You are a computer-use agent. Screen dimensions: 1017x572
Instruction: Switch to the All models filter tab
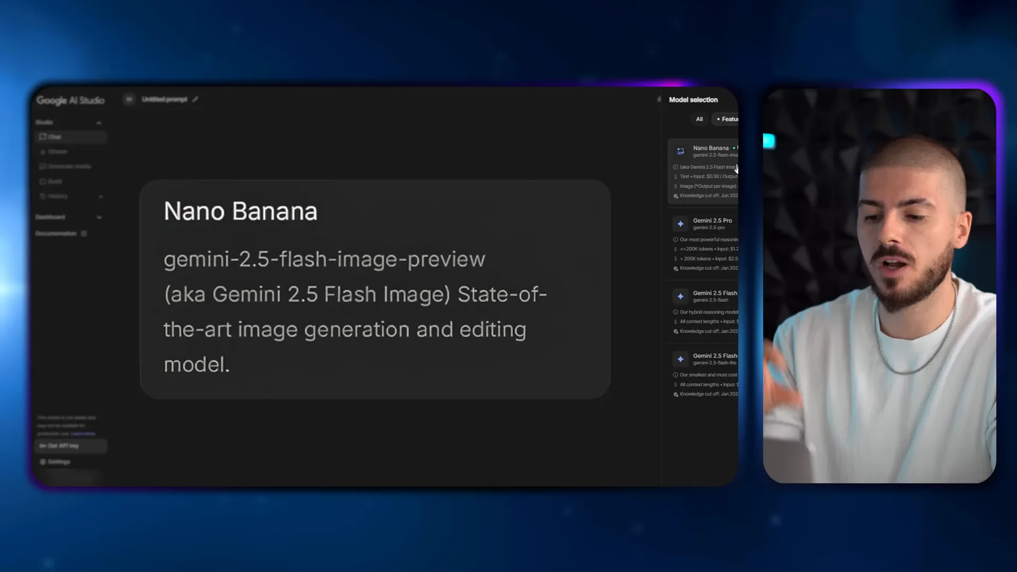[x=699, y=119]
